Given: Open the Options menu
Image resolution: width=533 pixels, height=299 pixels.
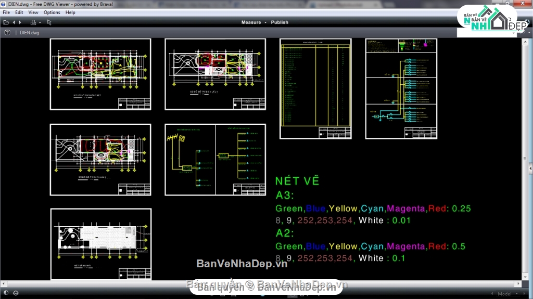Looking at the screenshot, I should point(52,12).
